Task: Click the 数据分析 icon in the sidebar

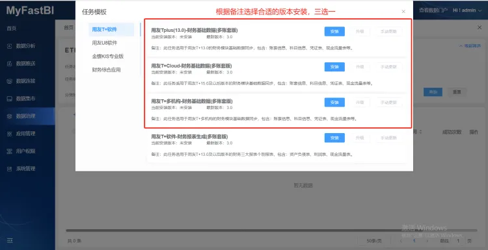Action: [10, 46]
